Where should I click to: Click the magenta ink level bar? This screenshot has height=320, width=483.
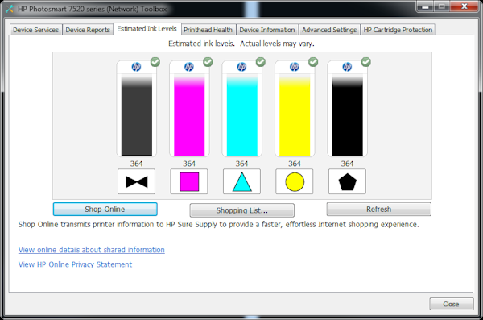pos(189,115)
